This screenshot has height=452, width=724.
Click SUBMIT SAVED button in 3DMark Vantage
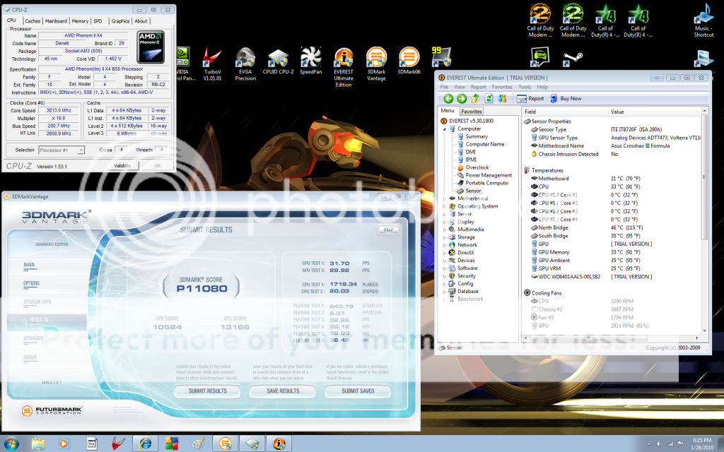(358, 391)
